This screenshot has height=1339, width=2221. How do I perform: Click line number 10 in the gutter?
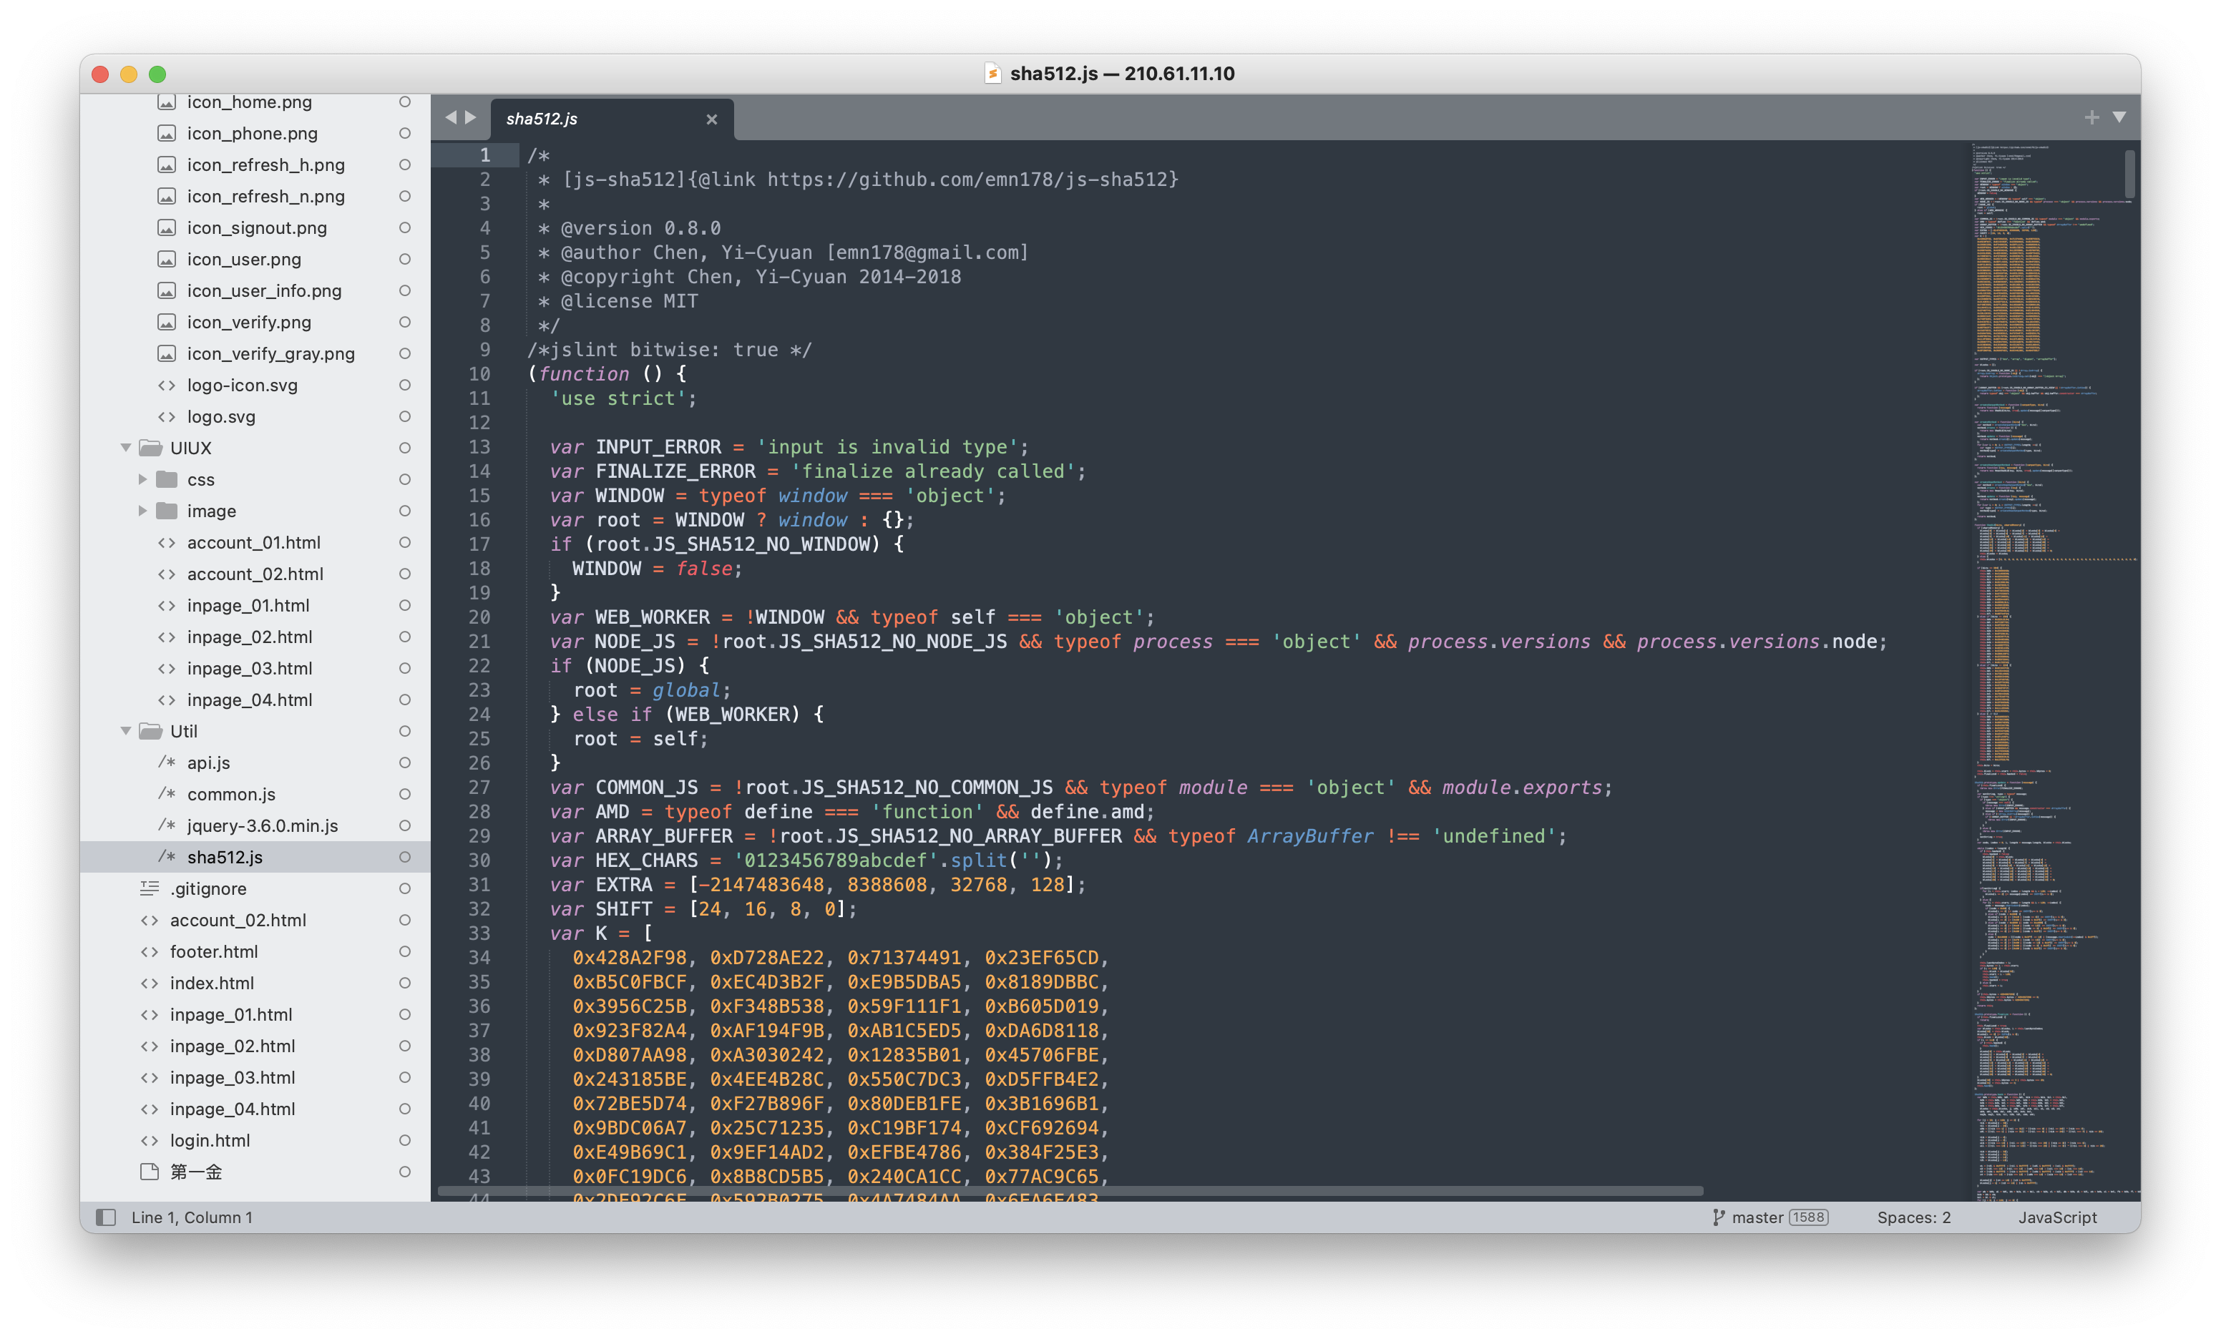[479, 374]
